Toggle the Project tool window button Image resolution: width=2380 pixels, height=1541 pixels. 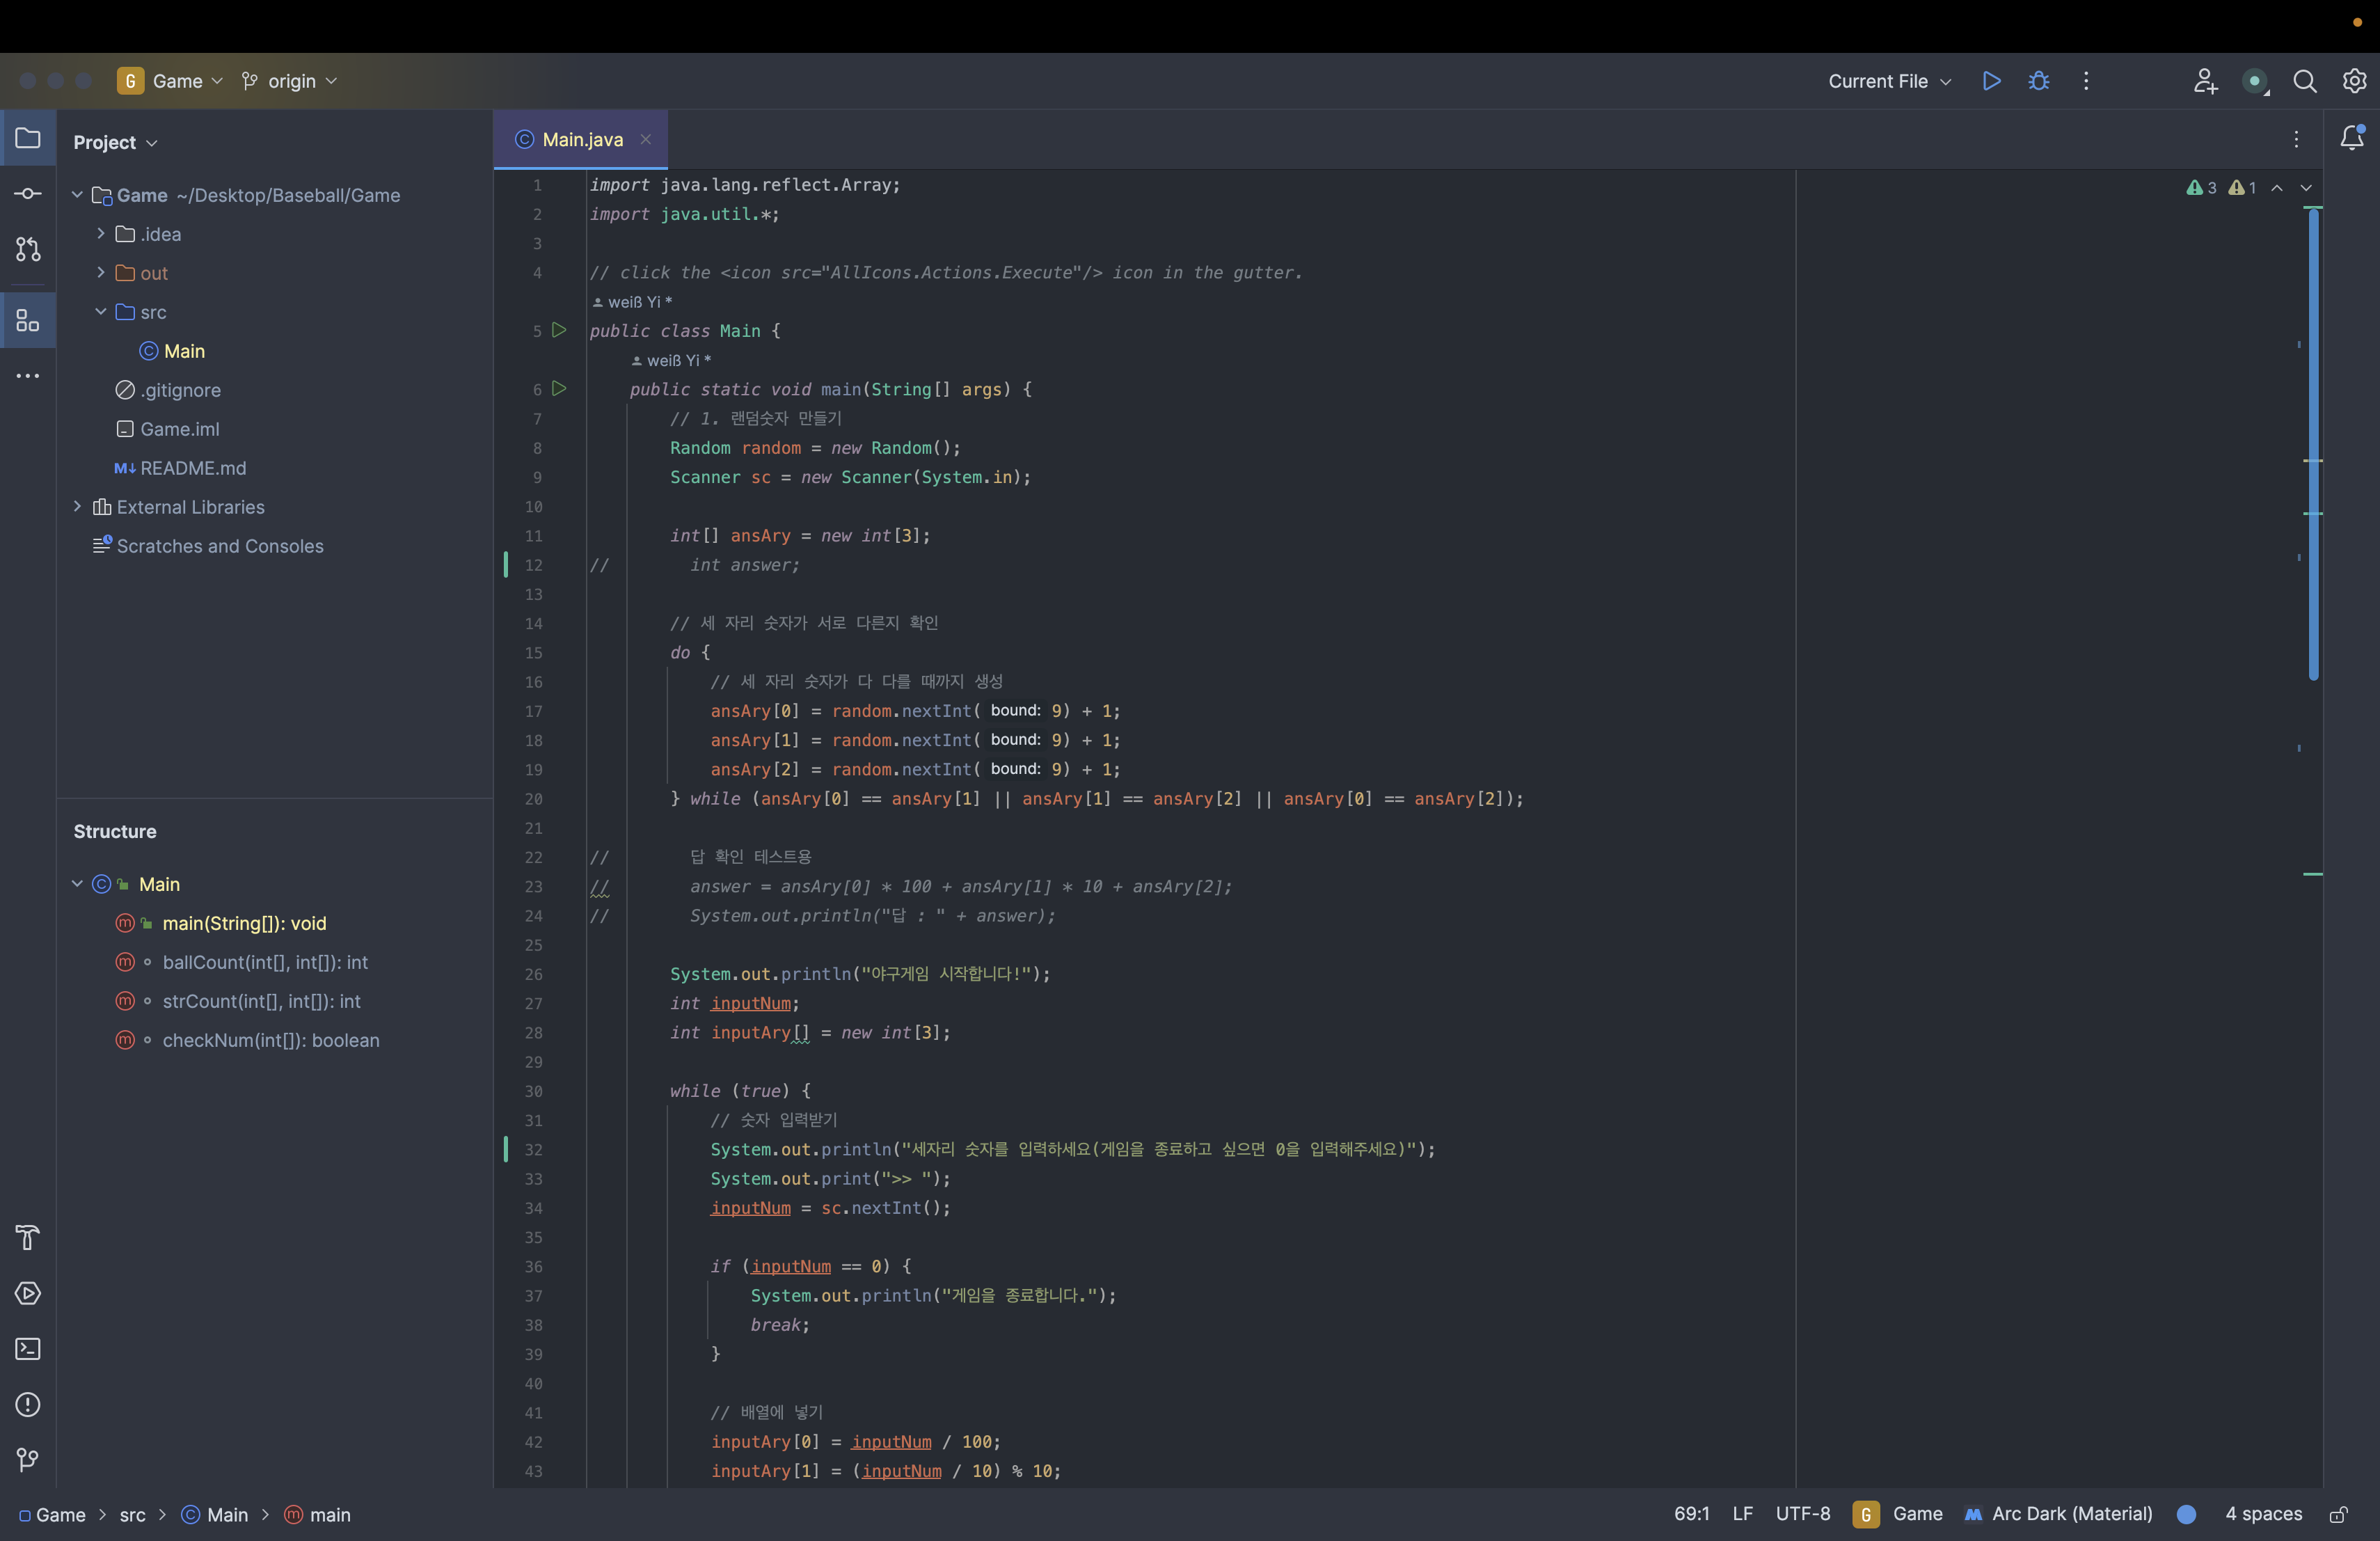click(x=28, y=138)
